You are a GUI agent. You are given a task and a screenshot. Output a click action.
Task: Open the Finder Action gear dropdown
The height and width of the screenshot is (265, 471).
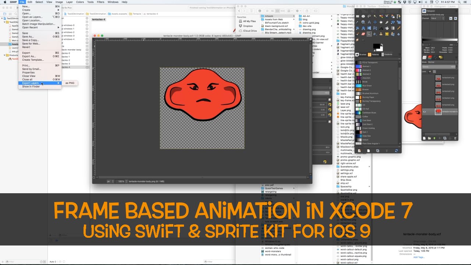(298, 11)
